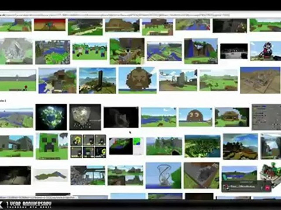This screenshot has width=281, height=210.
Task: Open the sandy desert aerial village thumbnail
Action: (260, 80)
